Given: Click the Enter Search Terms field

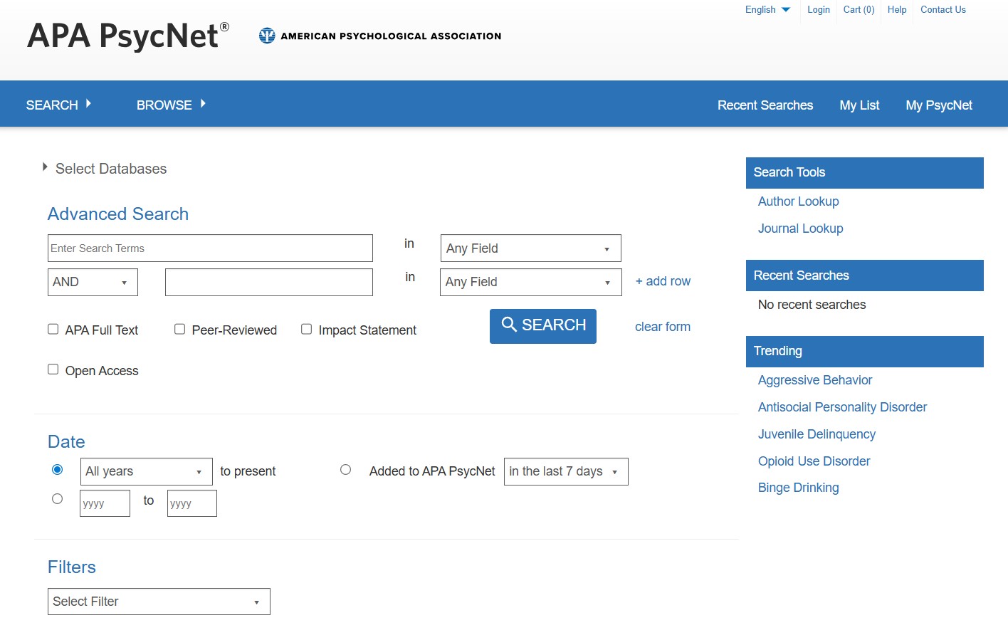Looking at the screenshot, I should tap(210, 248).
